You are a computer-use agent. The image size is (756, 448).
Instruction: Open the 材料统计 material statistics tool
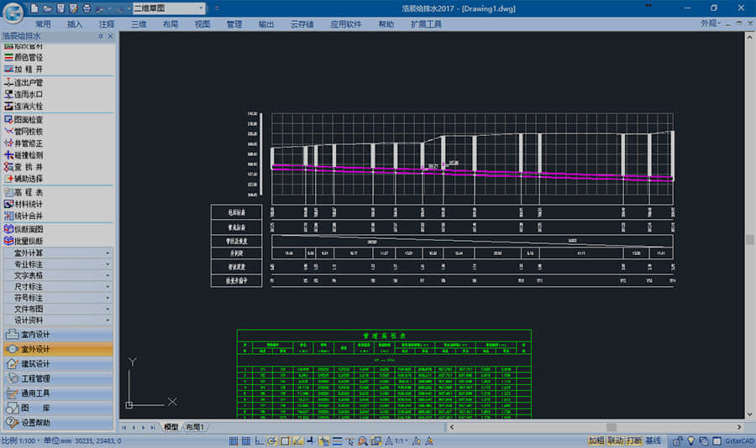29,204
